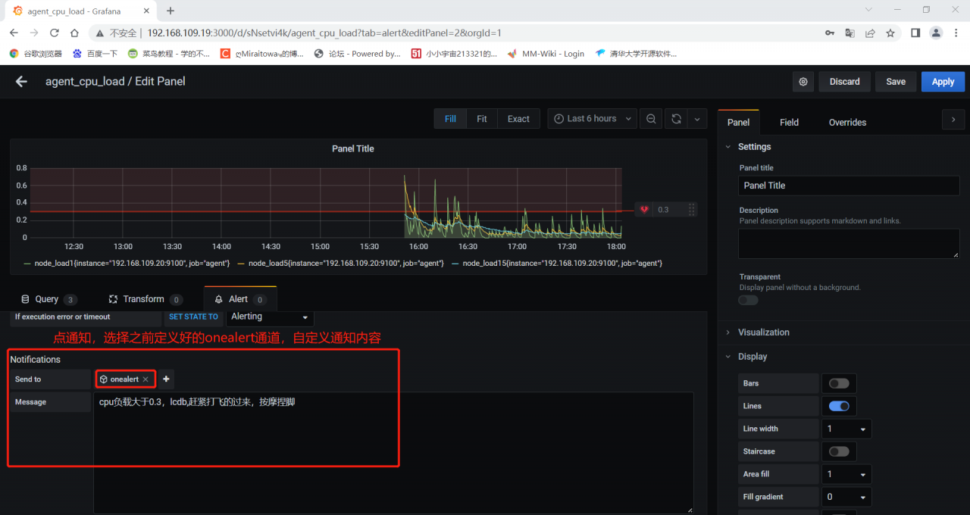Open SET STATE TO Alerting dropdown

[271, 317]
